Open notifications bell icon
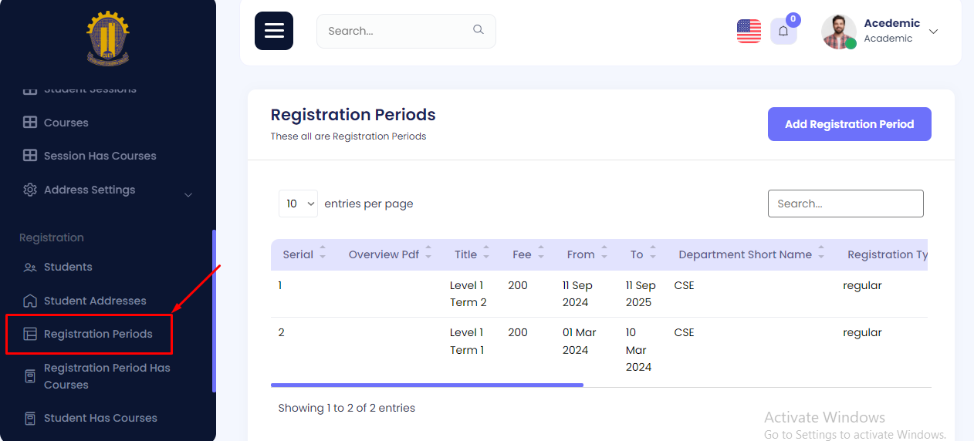The image size is (974, 441). [x=783, y=31]
